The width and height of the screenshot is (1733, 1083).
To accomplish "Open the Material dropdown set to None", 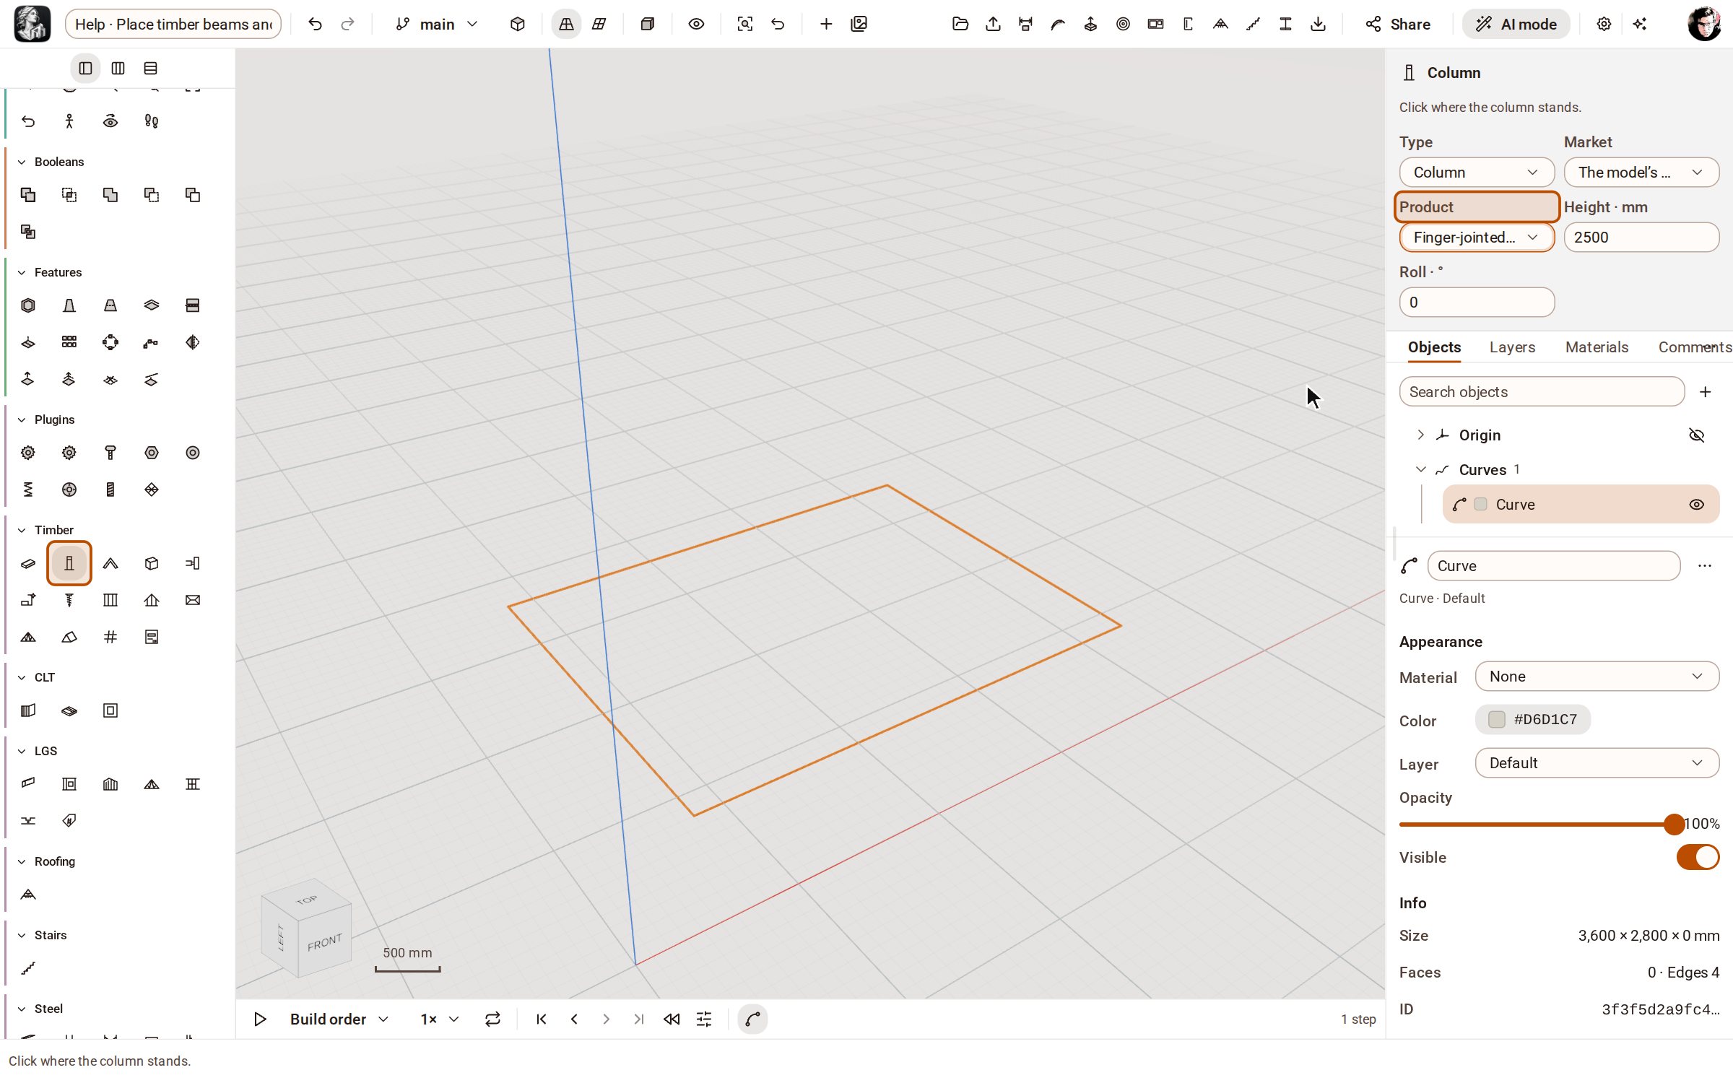I will coord(1597,677).
